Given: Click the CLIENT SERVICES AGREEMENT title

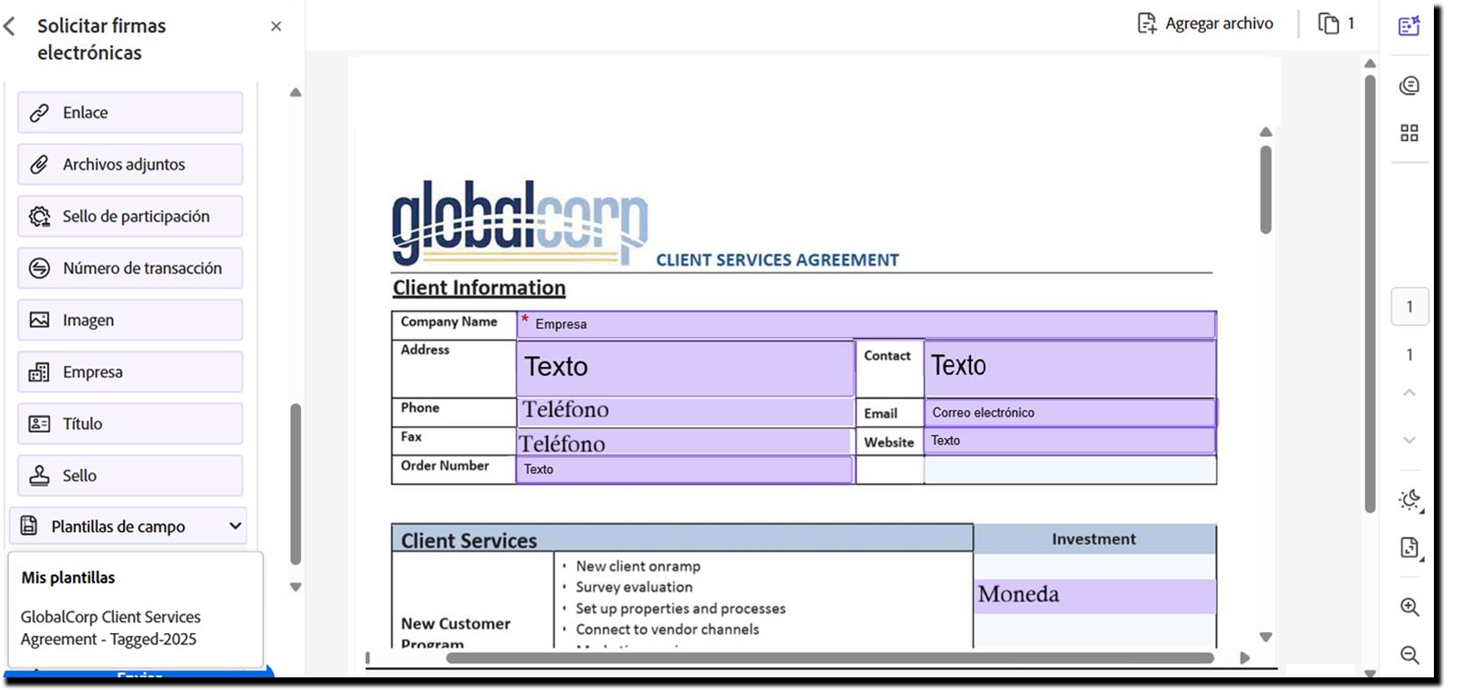Looking at the screenshot, I should pos(778,260).
